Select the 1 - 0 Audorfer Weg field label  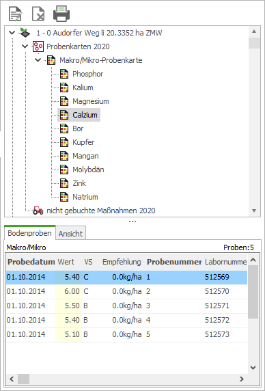(x=99, y=33)
